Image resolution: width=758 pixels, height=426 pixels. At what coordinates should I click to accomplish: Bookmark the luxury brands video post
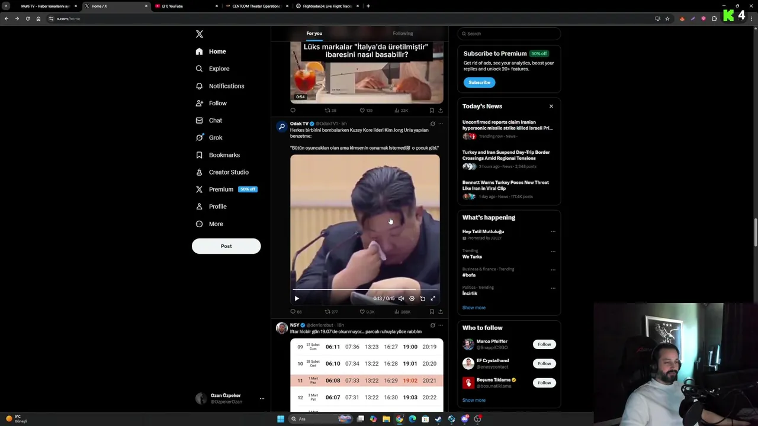pyautogui.click(x=432, y=111)
